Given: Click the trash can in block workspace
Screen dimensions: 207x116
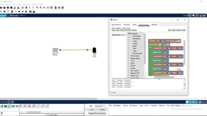Looking at the screenshot, I should pyautogui.click(x=179, y=69).
